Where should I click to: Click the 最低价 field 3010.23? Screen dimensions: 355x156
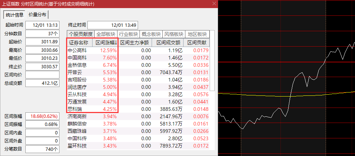pyautogui.click(x=42, y=58)
